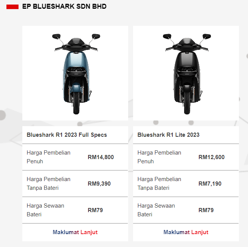Click Harga Pembelian Penuh label in left card
Image resolution: width=248 pixels, height=247 pixels.
(x=48, y=157)
